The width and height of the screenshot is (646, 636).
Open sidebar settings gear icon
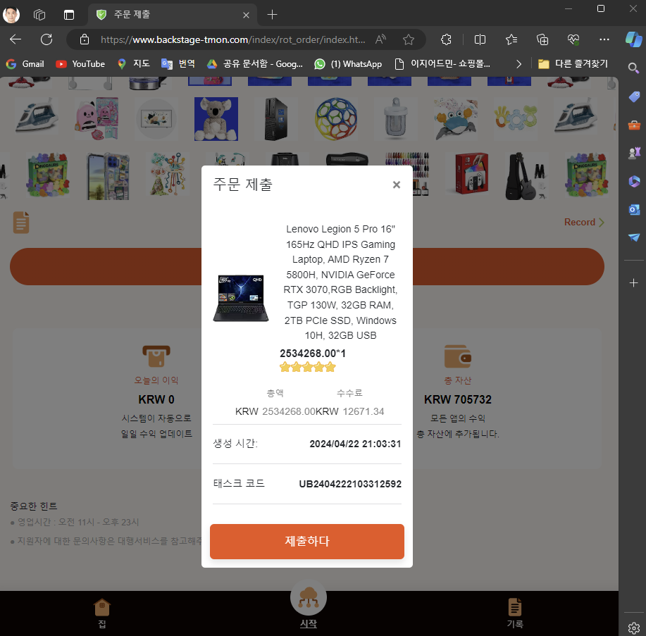(633, 628)
